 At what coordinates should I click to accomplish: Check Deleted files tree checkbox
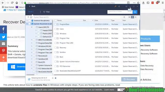click(x=29, y=21)
